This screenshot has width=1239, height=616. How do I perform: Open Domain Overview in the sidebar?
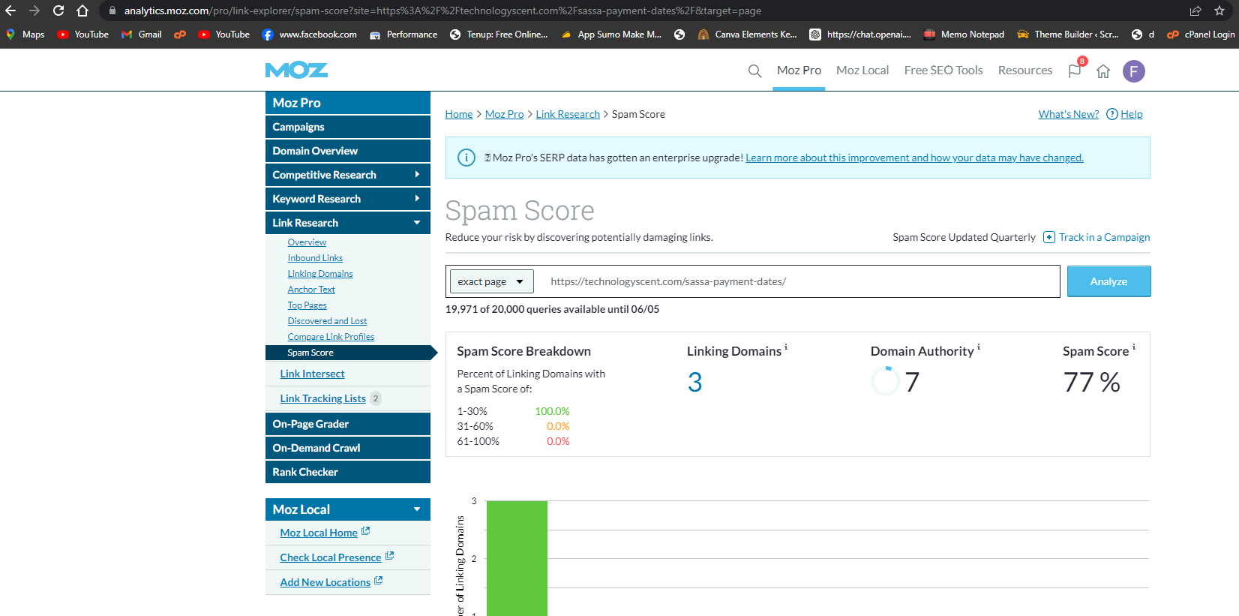coord(348,151)
